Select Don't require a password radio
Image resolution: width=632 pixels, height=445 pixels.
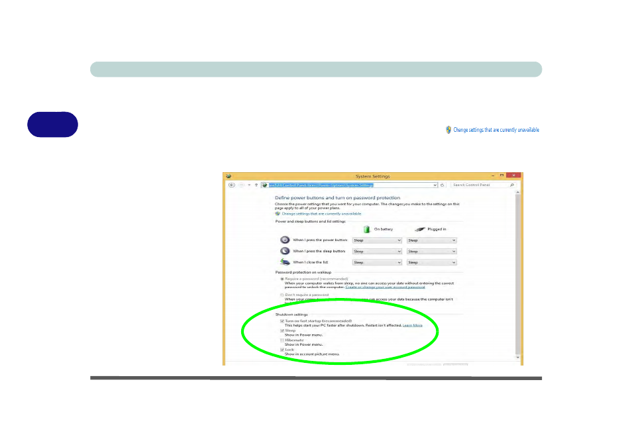[282, 295]
